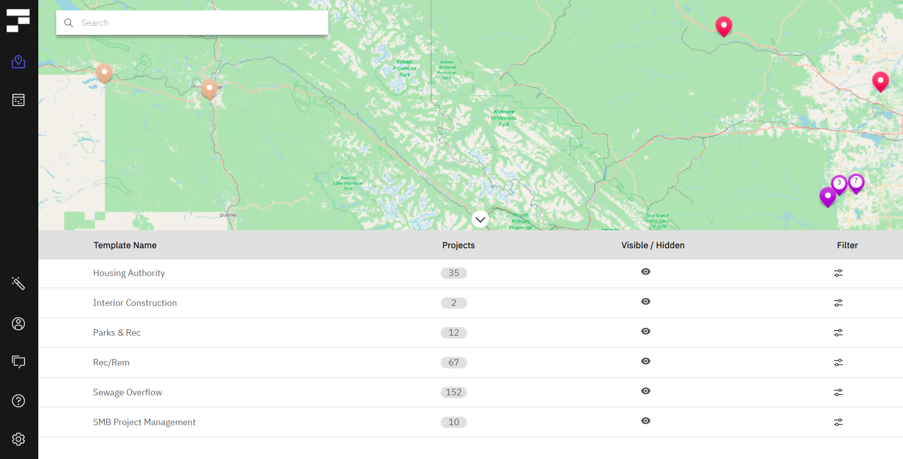
Task: Open filter settings for SMB Project Management
Action: [x=838, y=422]
